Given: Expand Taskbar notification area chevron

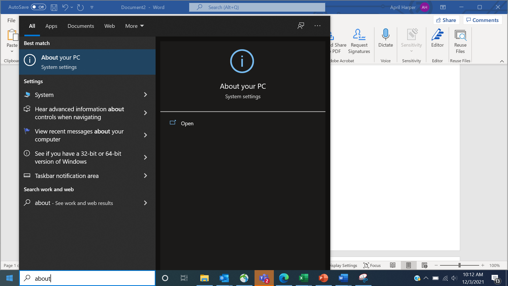Looking at the screenshot, I should [145, 176].
